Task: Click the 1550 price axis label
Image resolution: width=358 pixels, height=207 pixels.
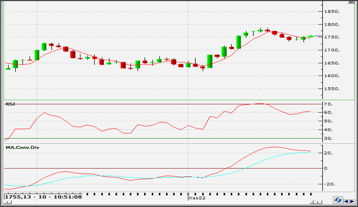Action: pos(332,89)
